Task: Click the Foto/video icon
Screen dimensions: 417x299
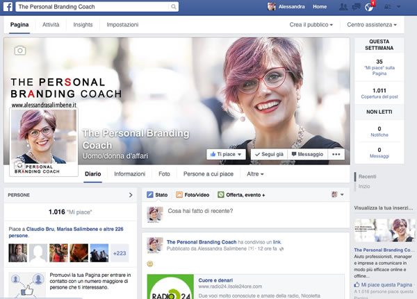Action: click(x=179, y=195)
